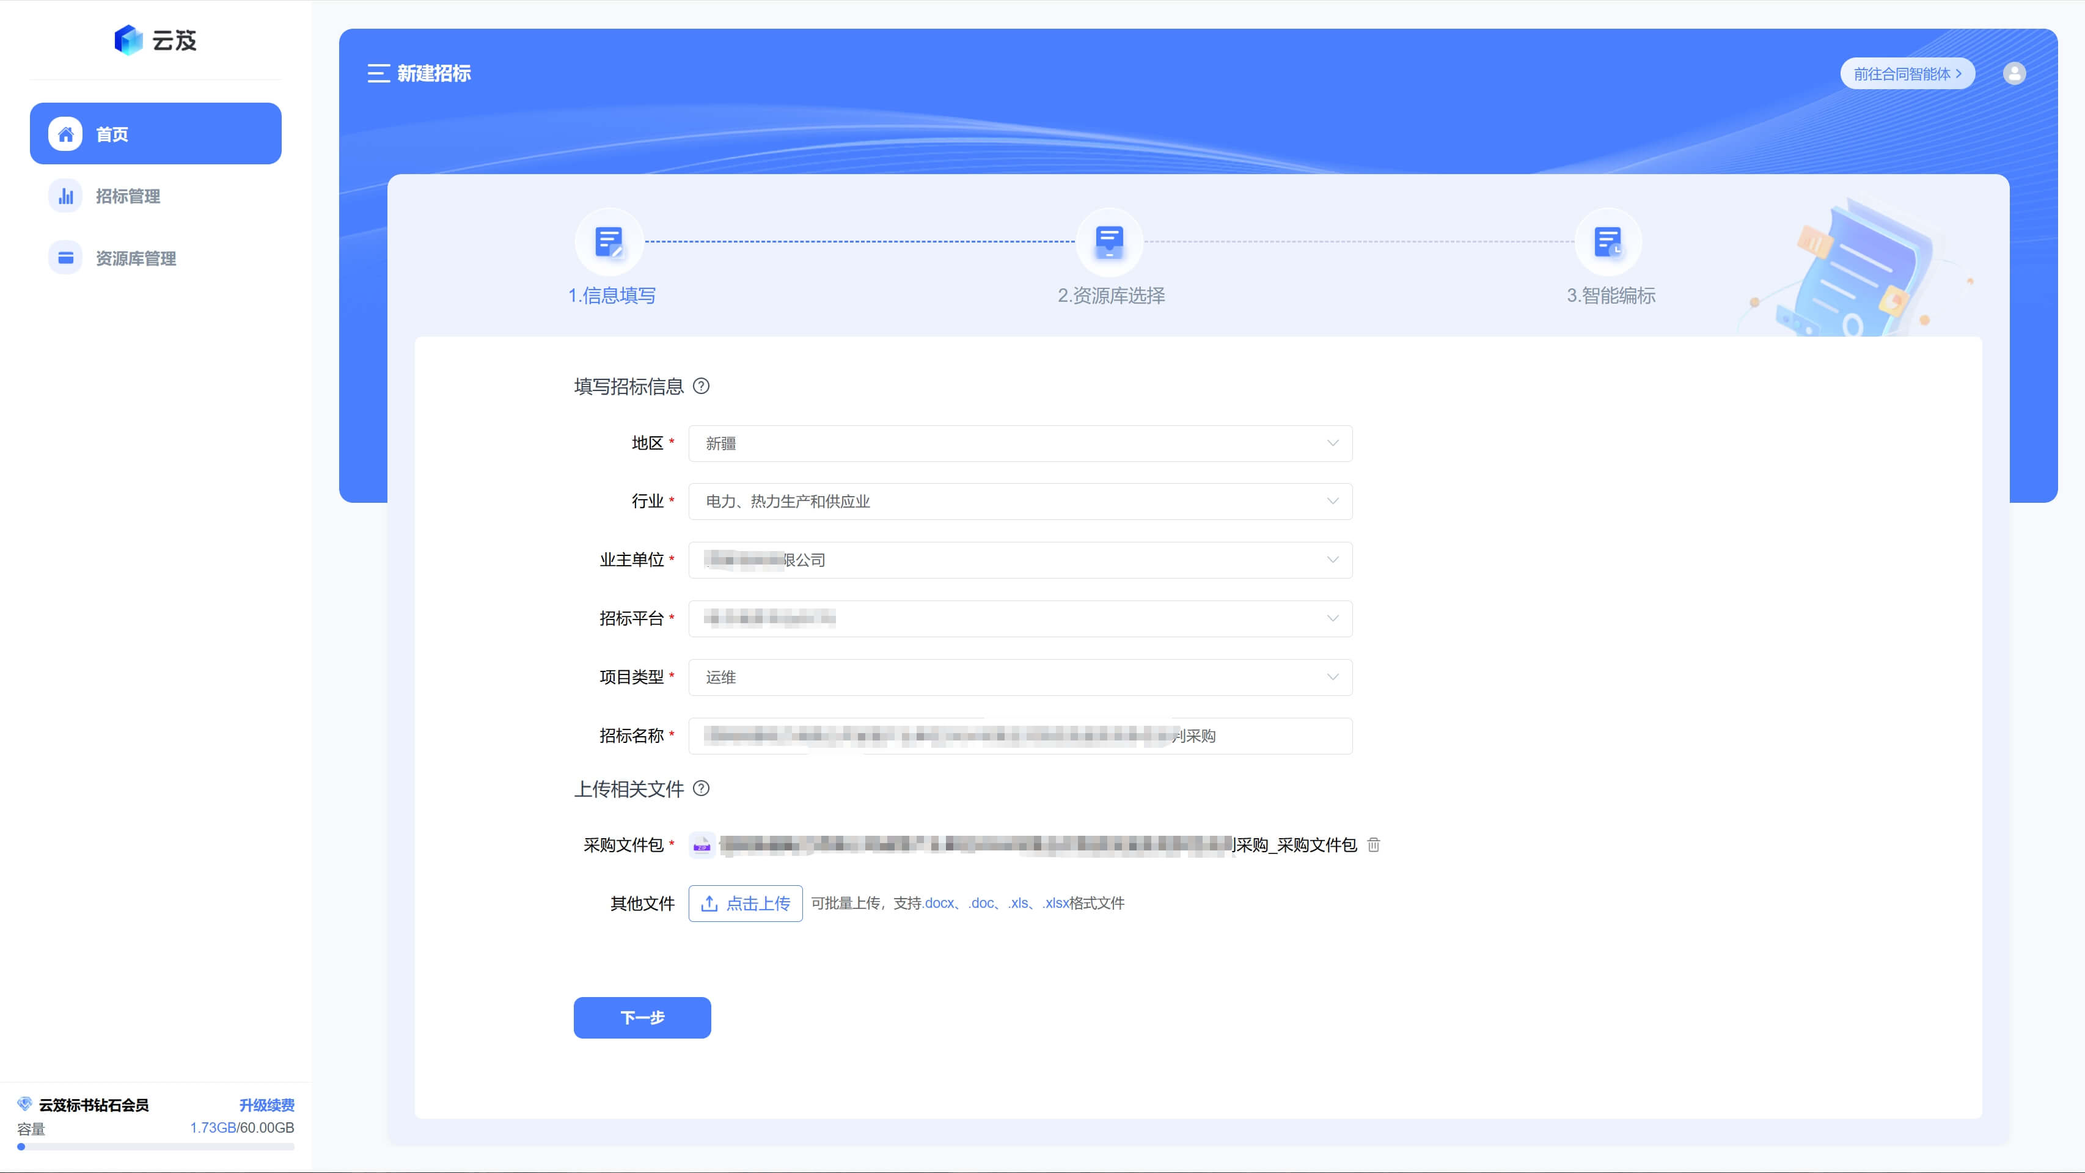Expand the 项目类型 dropdown showing 运维
2085x1173 pixels.
tap(1019, 677)
